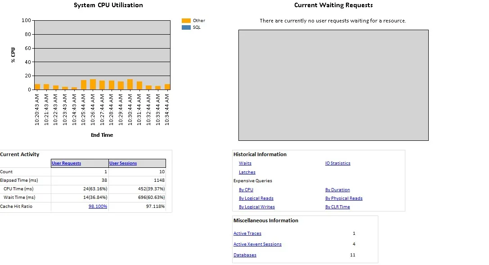Click the Expensive Queries label

pyautogui.click(x=253, y=181)
